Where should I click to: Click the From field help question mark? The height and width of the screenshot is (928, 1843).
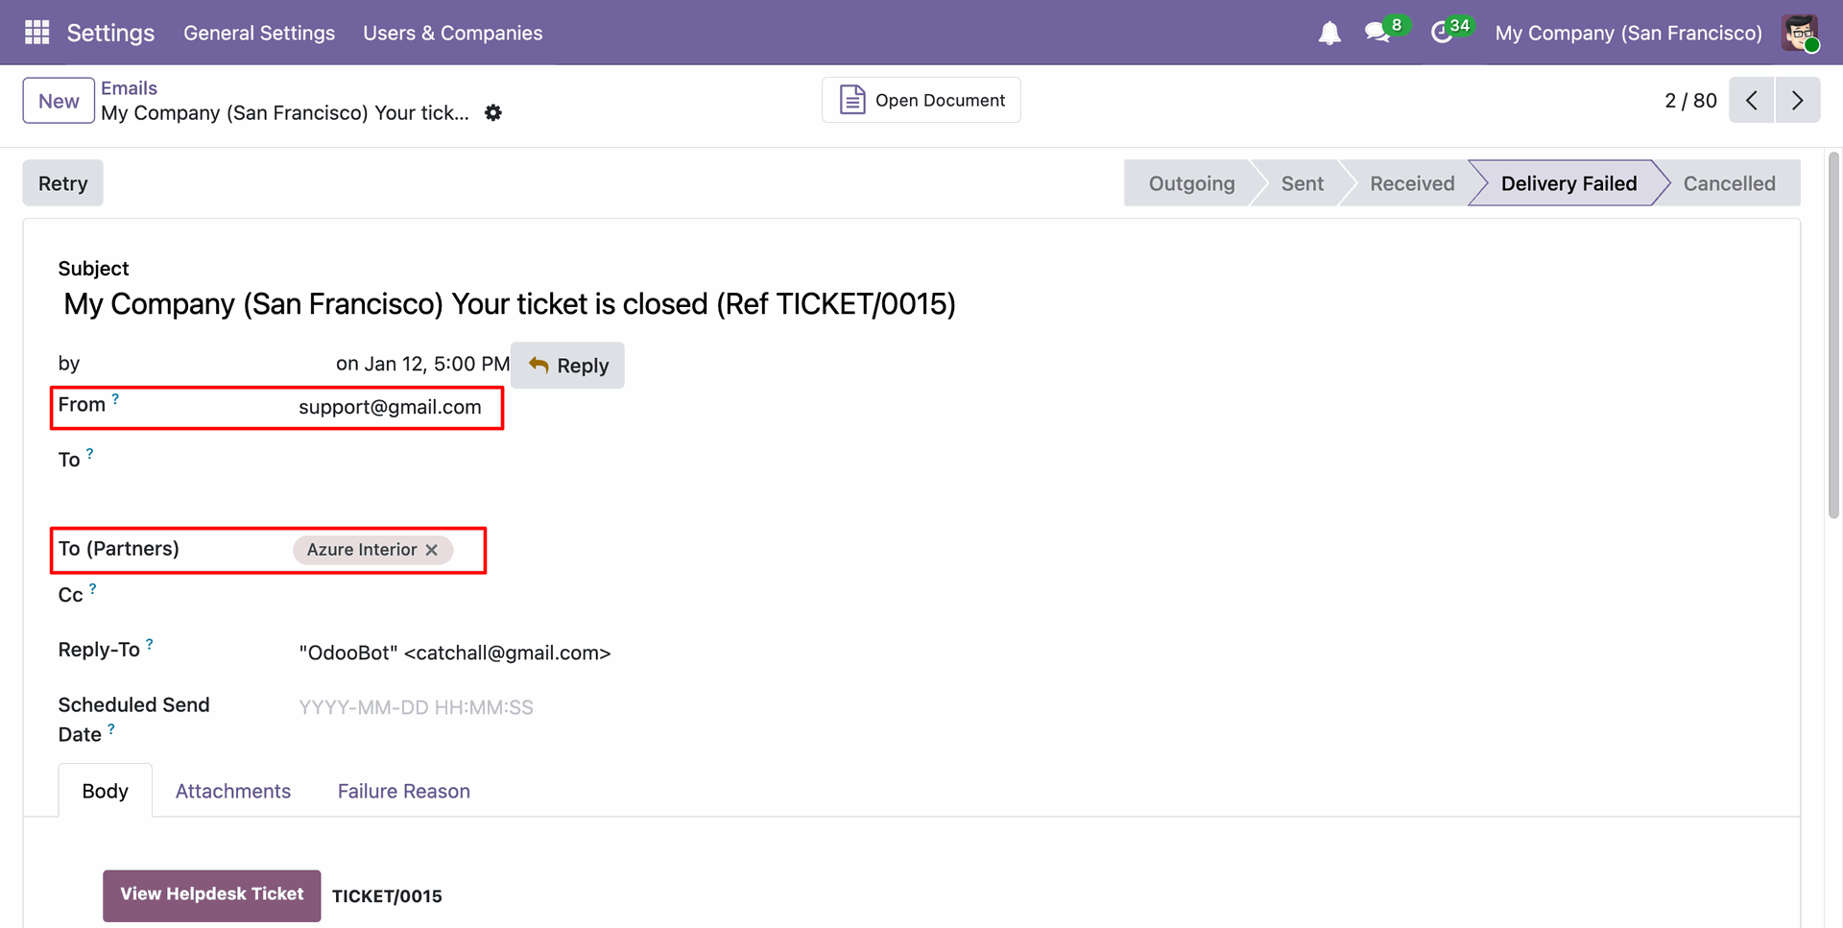[x=115, y=398]
